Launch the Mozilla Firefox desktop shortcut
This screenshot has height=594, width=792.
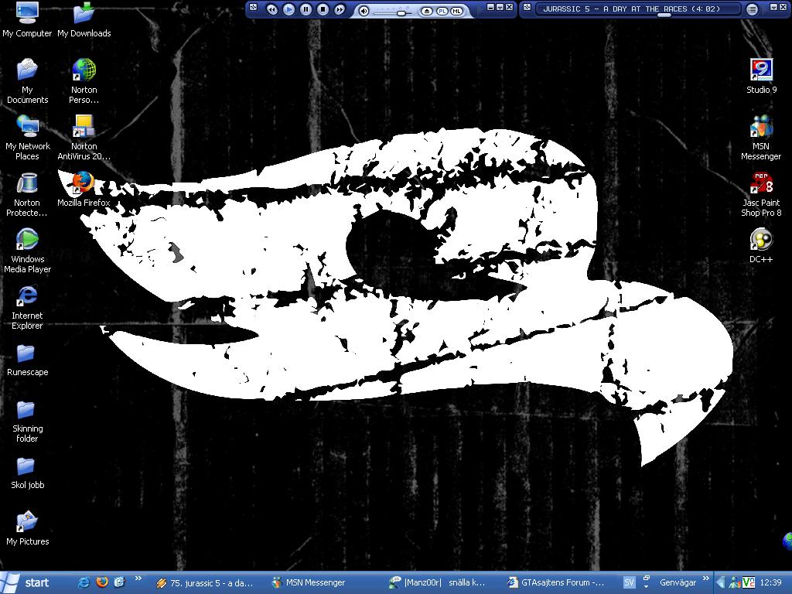pos(84,189)
